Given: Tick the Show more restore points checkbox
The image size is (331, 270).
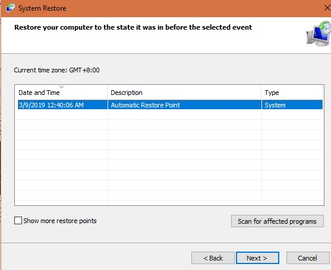Looking at the screenshot, I should point(18,221).
